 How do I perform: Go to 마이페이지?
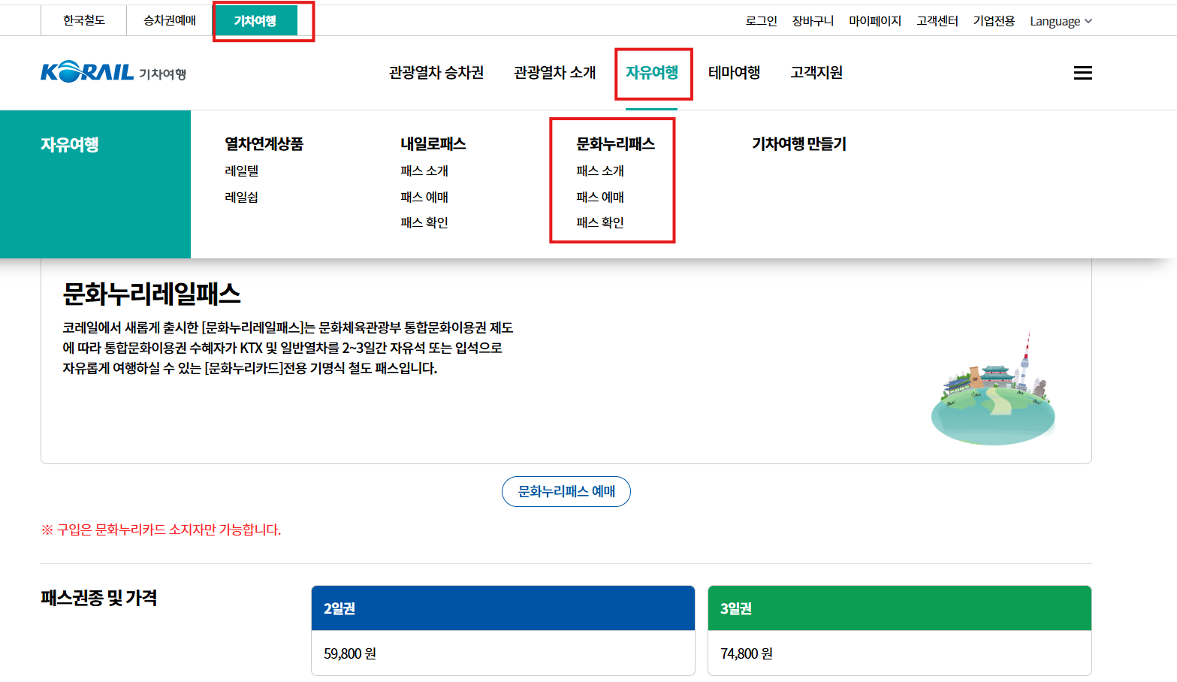click(875, 21)
